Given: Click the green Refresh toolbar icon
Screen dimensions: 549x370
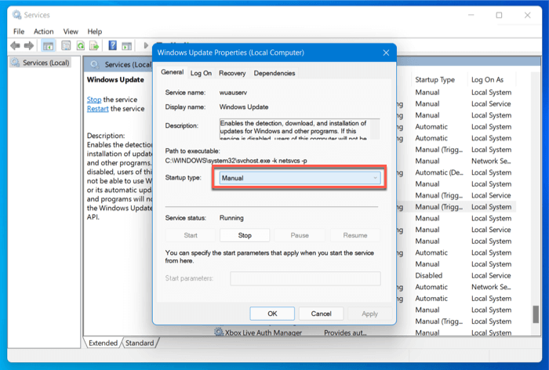Looking at the screenshot, I should pyautogui.click(x=81, y=45).
